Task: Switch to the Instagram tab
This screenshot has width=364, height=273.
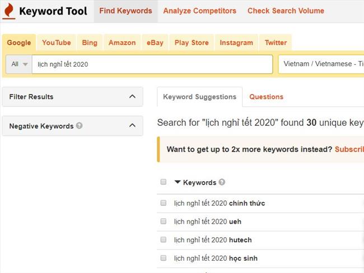Action: (x=236, y=43)
